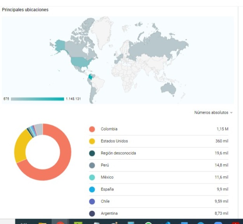Click the coral Colombia legend dot
Screen dimensions: 243x224
[92, 129]
